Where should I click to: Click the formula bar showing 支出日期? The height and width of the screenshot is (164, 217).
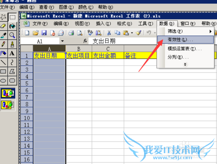point(122,41)
